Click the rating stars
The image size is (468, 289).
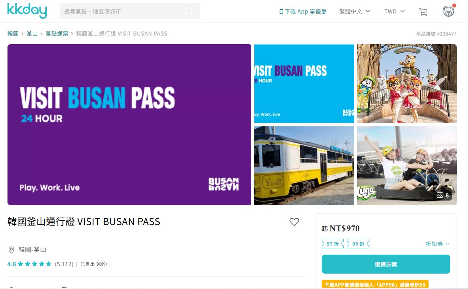click(35, 264)
